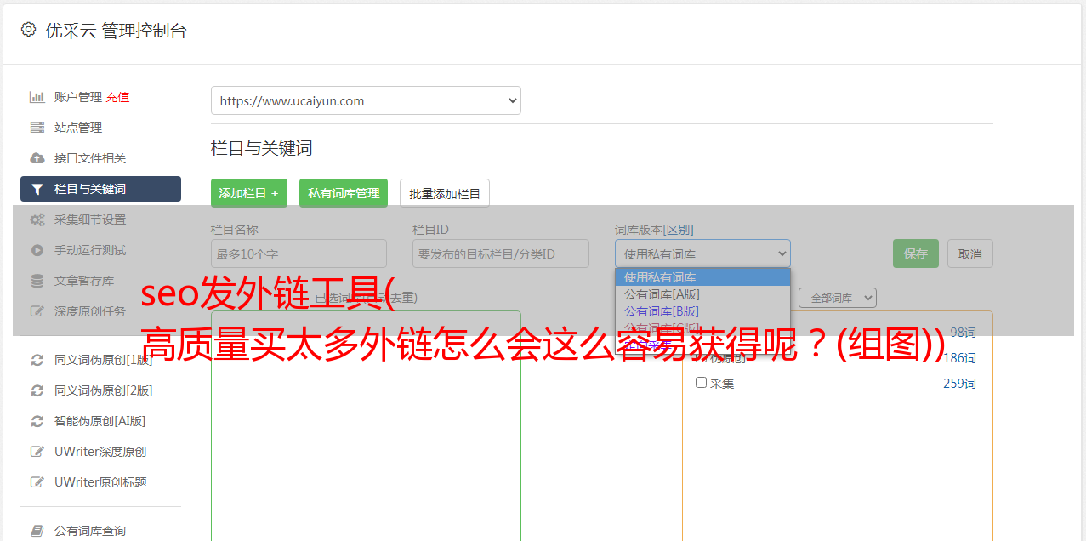Open the 全部词库 filter dropdown
Screen dimensions: 1086x541
pyautogui.click(x=837, y=298)
